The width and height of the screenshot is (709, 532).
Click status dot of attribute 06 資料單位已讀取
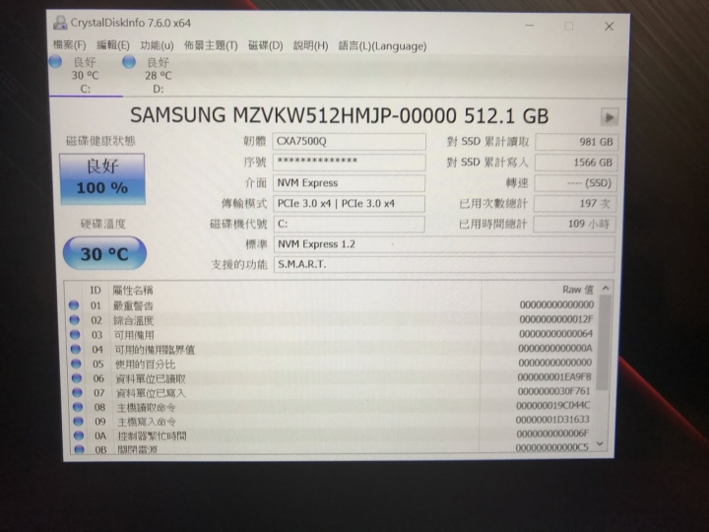point(77,378)
